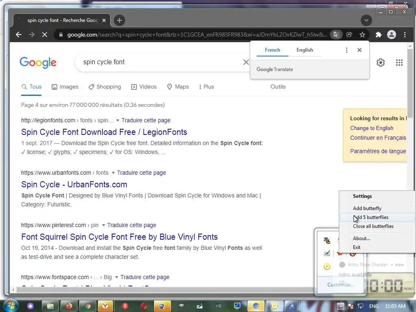
Task: Open Settings in the butterfly context menu
Action: coord(377,196)
